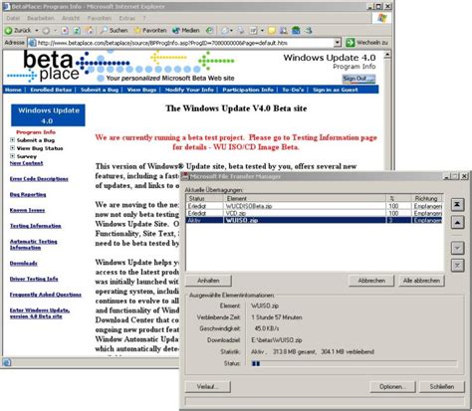Open Frequently Asked Questions link
The width and height of the screenshot is (472, 411).
(46, 295)
